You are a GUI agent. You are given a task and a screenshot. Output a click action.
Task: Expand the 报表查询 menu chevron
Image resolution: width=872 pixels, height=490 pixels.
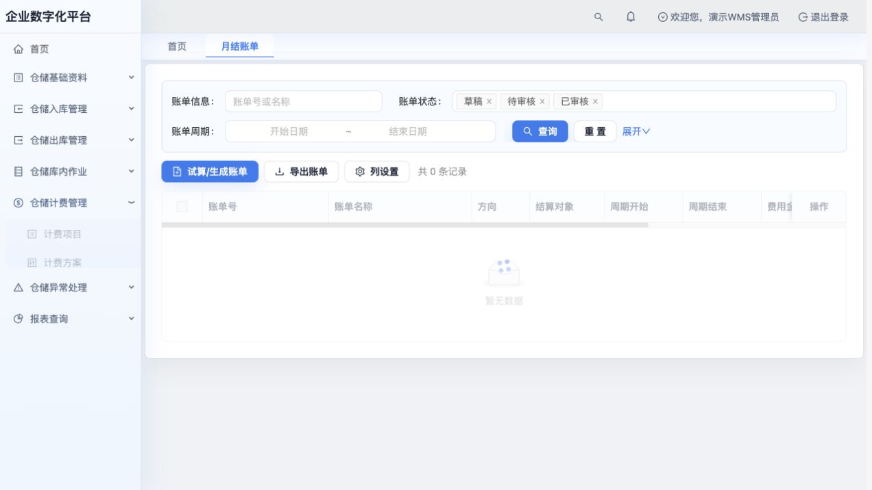click(132, 319)
